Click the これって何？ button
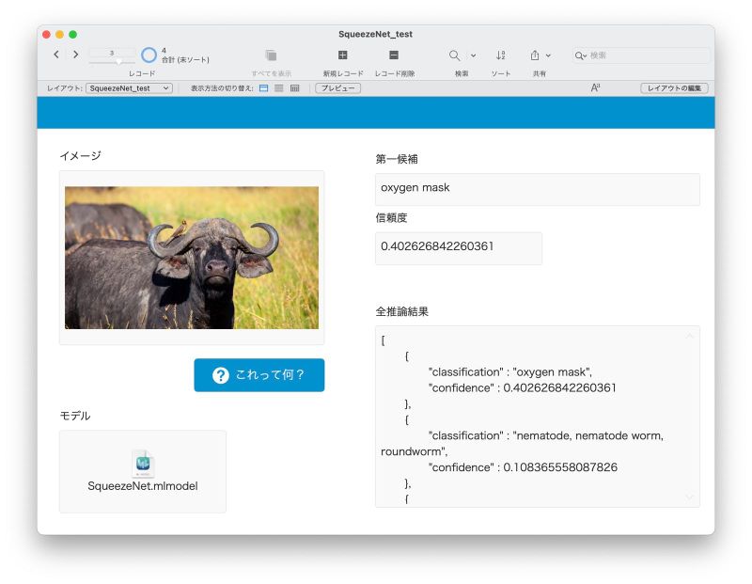 tap(259, 375)
